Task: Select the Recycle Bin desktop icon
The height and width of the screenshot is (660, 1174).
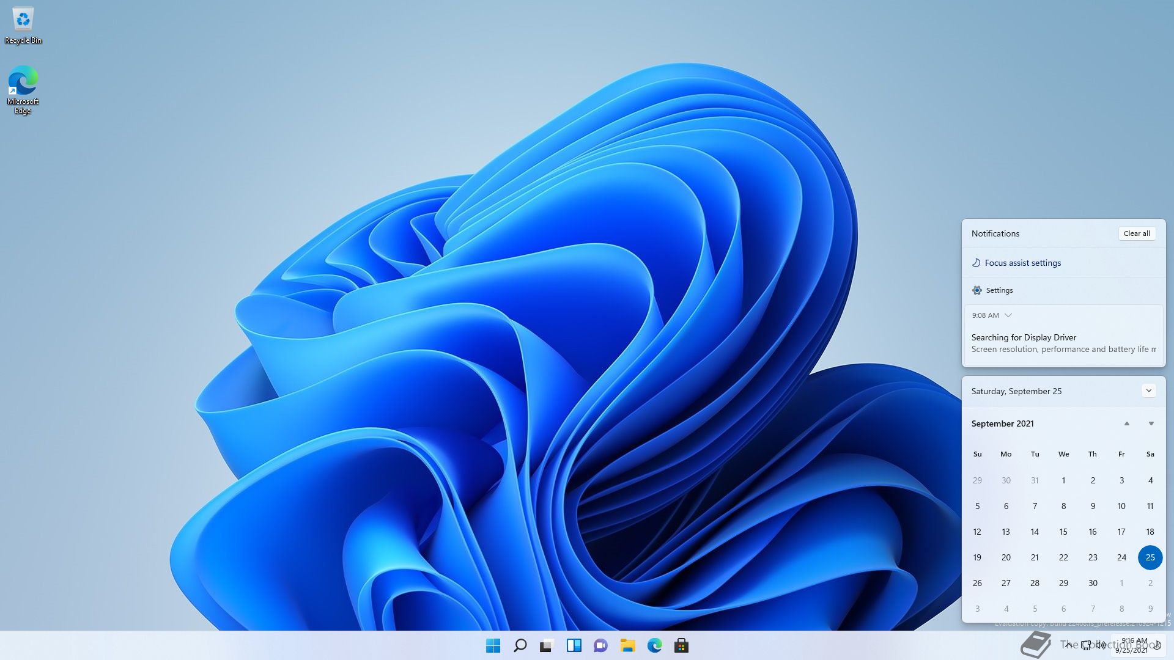Action: (x=23, y=24)
